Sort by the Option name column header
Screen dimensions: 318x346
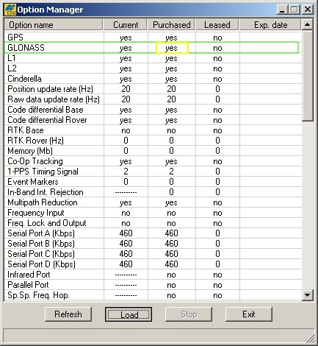[x=54, y=25]
